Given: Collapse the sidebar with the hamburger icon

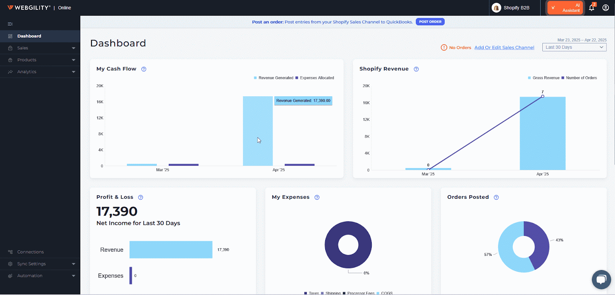Looking at the screenshot, I should 10,24.
